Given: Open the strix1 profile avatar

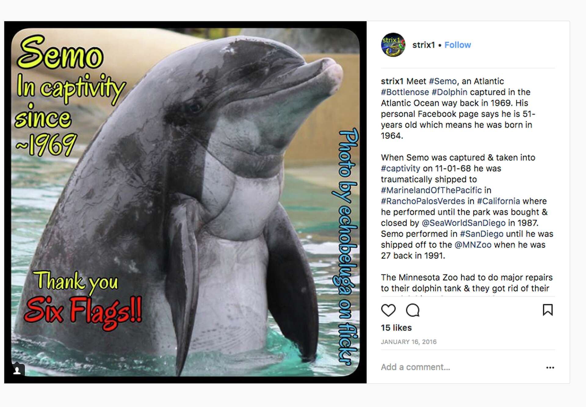Looking at the screenshot, I should [393, 45].
